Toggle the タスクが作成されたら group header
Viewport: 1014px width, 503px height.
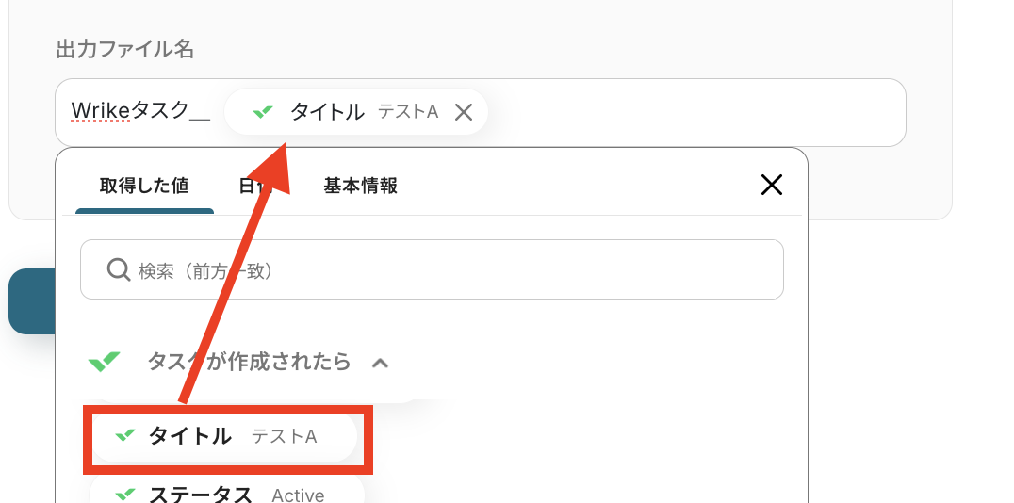249,362
